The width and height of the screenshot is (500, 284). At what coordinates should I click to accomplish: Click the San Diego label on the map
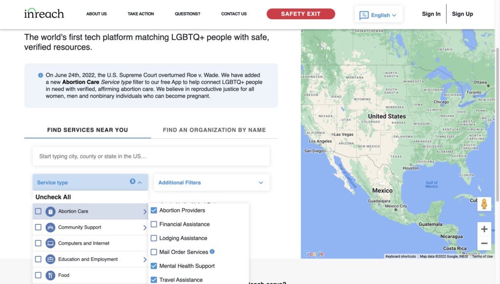pyautogui.click(x=314, y=151)
